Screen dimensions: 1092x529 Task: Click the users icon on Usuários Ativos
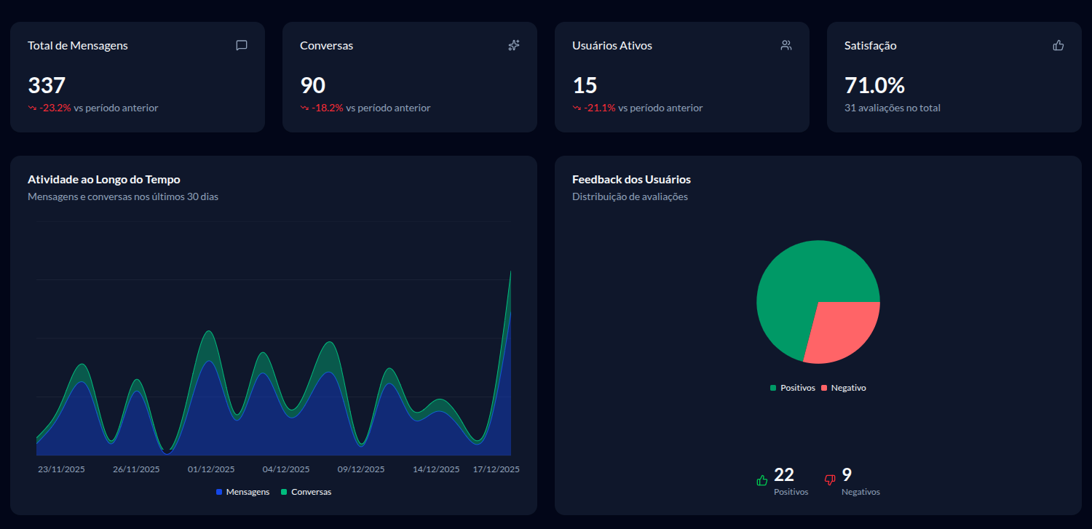(786, 45)
